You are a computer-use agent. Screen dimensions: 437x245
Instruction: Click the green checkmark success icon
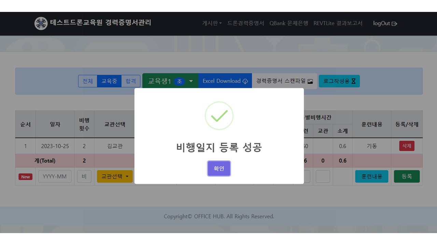pos(219,116)
